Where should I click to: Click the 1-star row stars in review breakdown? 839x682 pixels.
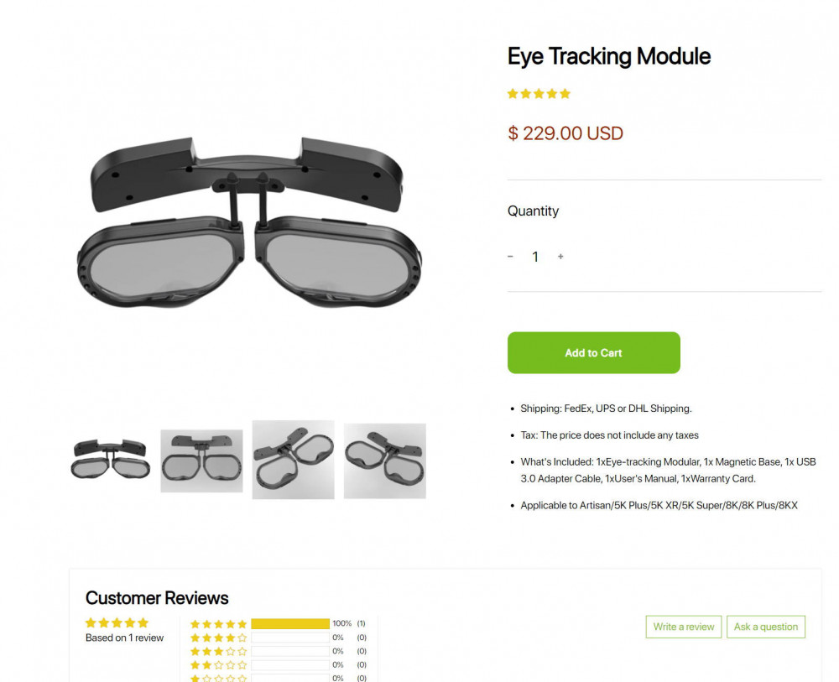pos(217,677)
